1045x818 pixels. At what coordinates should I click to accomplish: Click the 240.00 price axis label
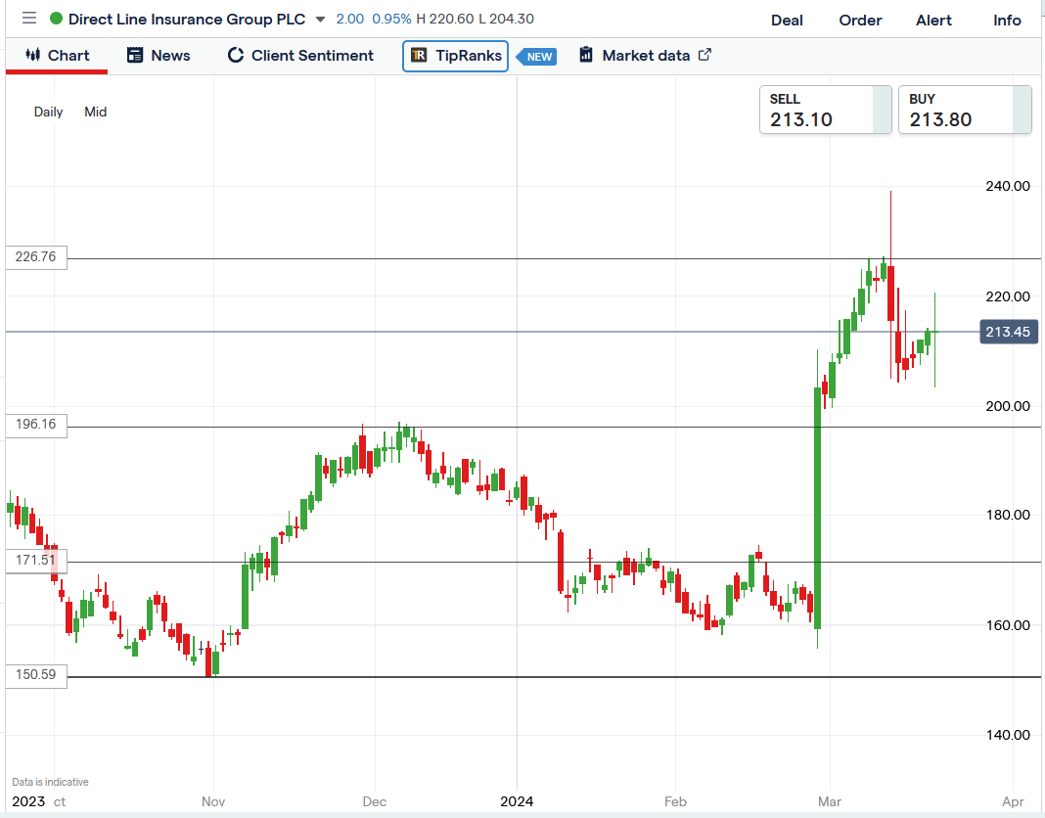click(1008, 186)
